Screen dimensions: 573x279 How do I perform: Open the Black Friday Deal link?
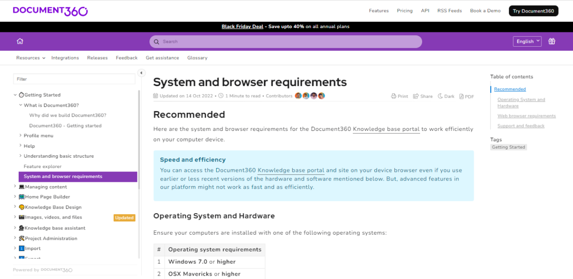pos(243,26)
